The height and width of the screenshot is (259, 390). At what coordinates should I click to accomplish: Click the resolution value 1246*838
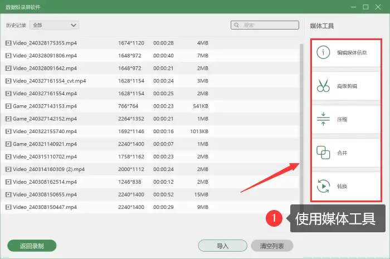tap(130, 182)
